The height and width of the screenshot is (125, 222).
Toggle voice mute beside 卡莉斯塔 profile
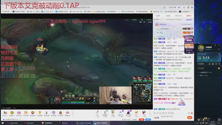219,49
